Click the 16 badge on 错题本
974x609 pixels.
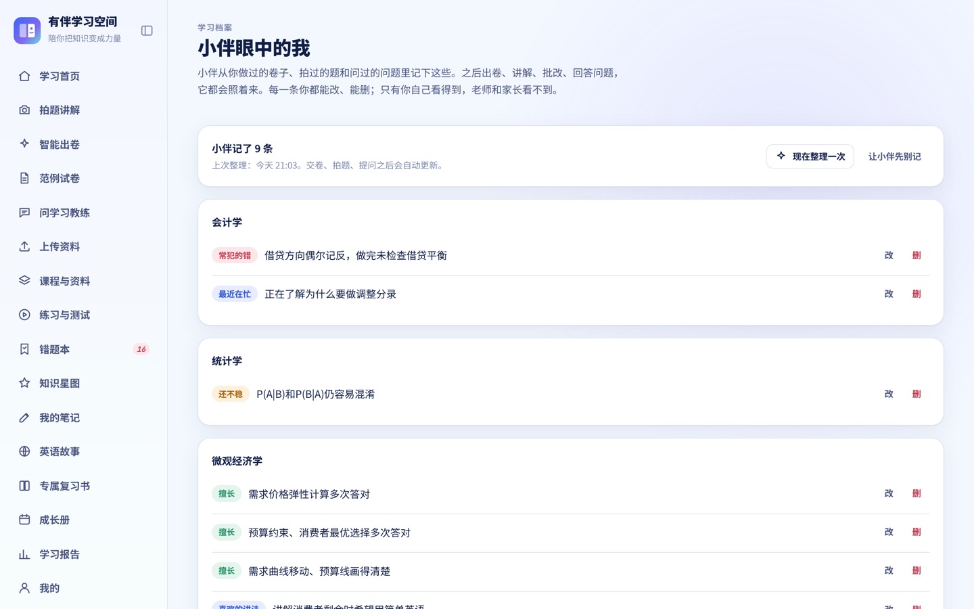tap(141, 349)
